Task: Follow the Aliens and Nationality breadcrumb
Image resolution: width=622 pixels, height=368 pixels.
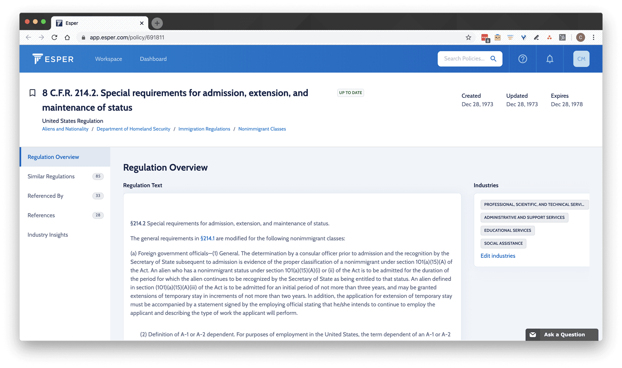Action: click(x=65, y=129)
